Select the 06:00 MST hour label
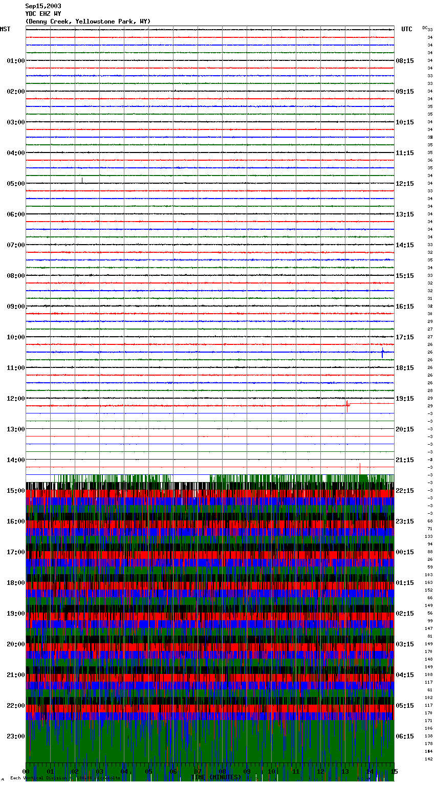The image size is (435, 785). 15,214
